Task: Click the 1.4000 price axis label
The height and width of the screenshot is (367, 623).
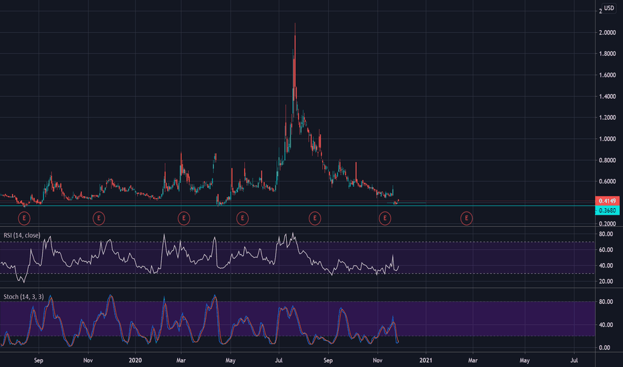Action: pyautogui.click(x=608, y=96)
